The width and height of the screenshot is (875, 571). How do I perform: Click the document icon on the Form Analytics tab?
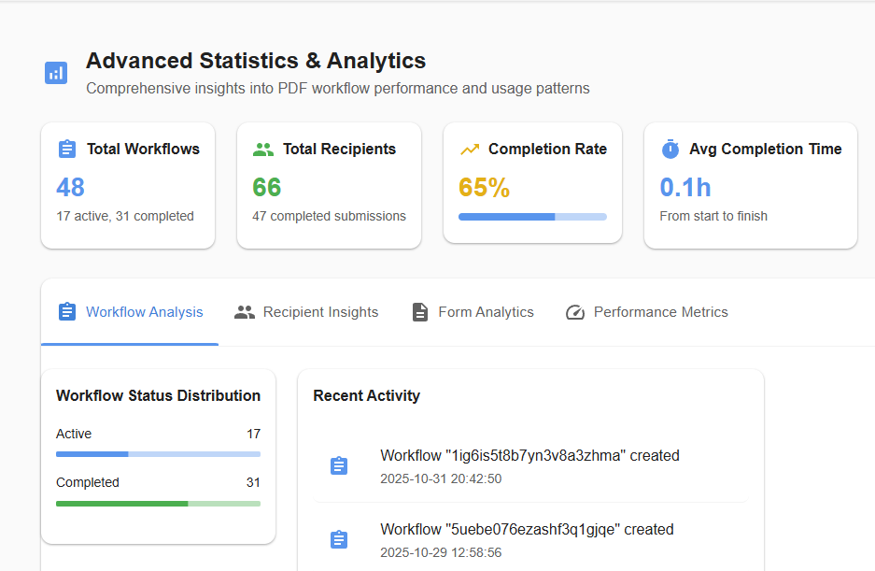(419, 311)
